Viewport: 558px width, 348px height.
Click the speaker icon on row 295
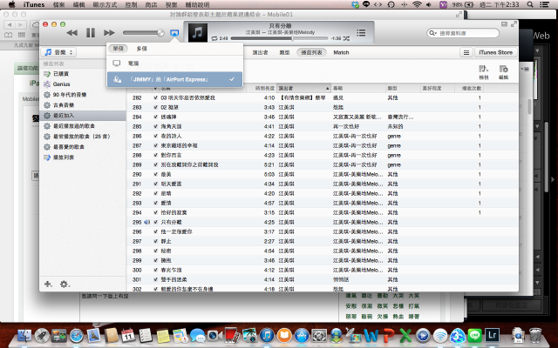146,223
